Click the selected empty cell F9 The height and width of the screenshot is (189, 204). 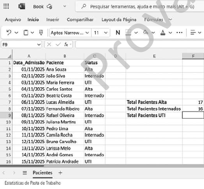point(193,115)
